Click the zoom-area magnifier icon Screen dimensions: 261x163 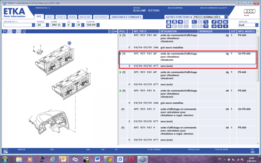14,31
